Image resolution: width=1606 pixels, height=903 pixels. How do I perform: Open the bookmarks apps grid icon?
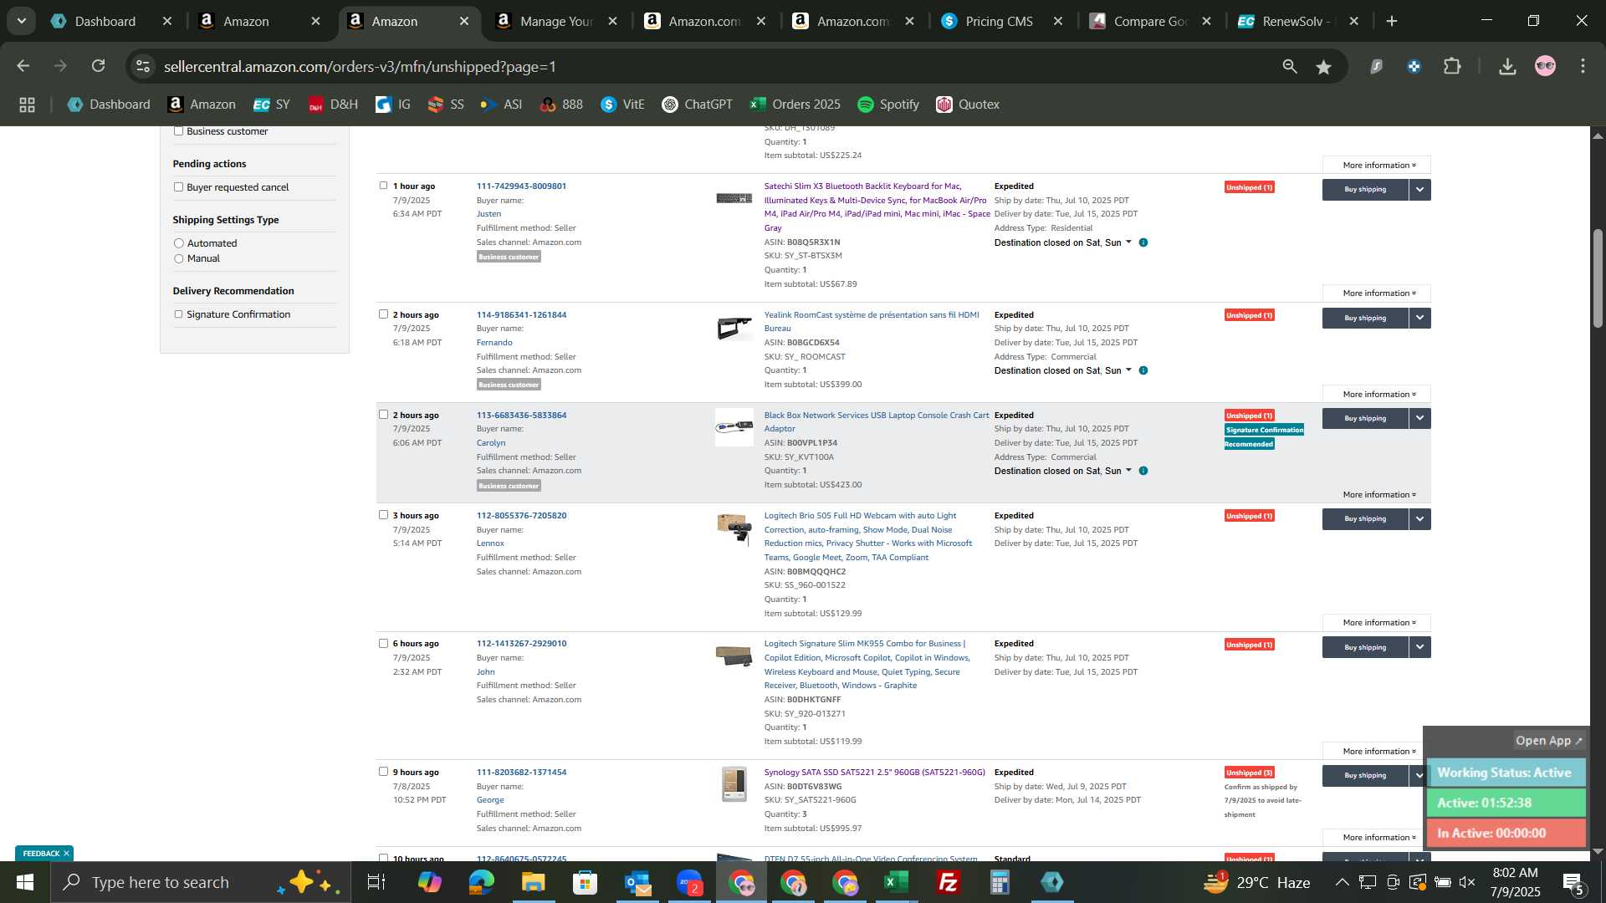coord(27,105)
